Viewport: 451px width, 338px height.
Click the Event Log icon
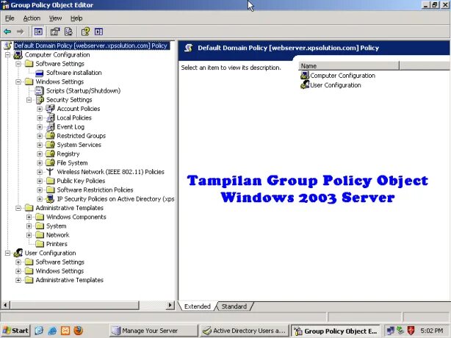pos(51,127)
